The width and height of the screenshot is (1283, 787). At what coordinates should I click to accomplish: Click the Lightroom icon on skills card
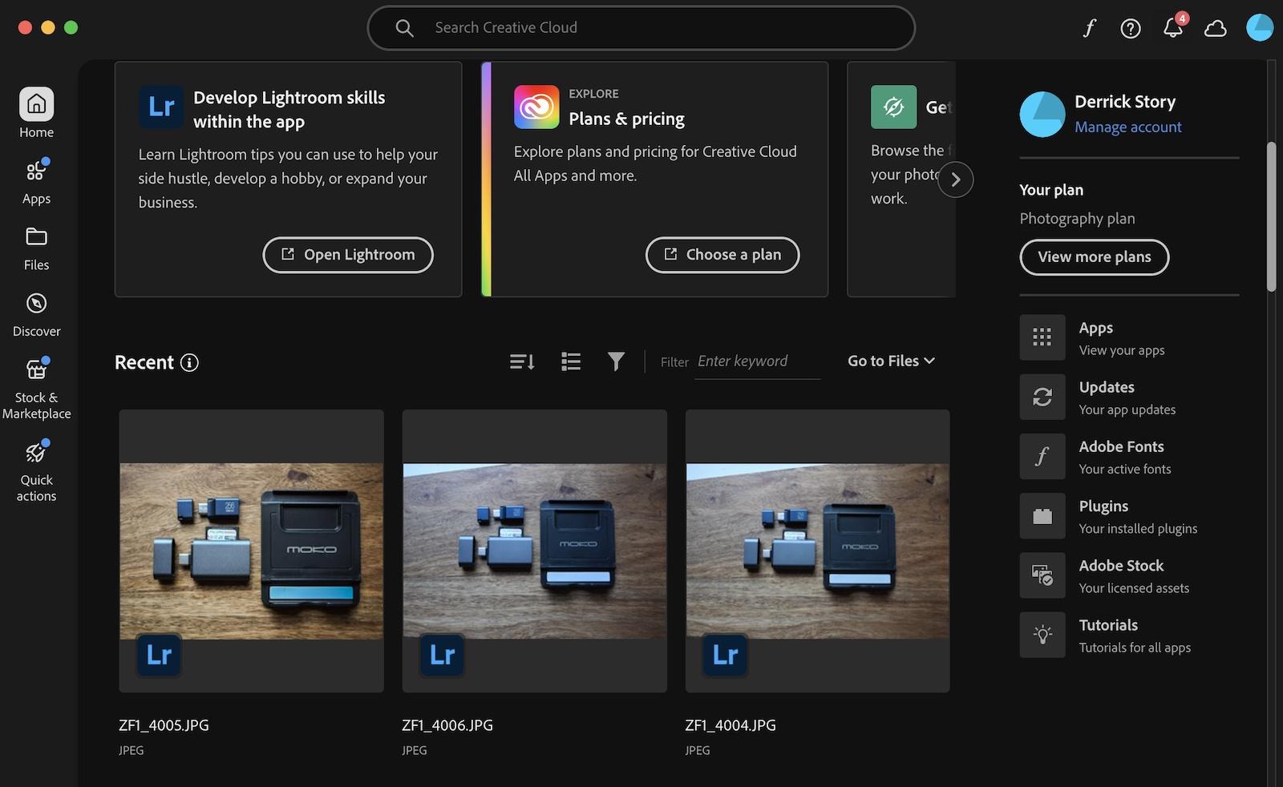[161, 107]
